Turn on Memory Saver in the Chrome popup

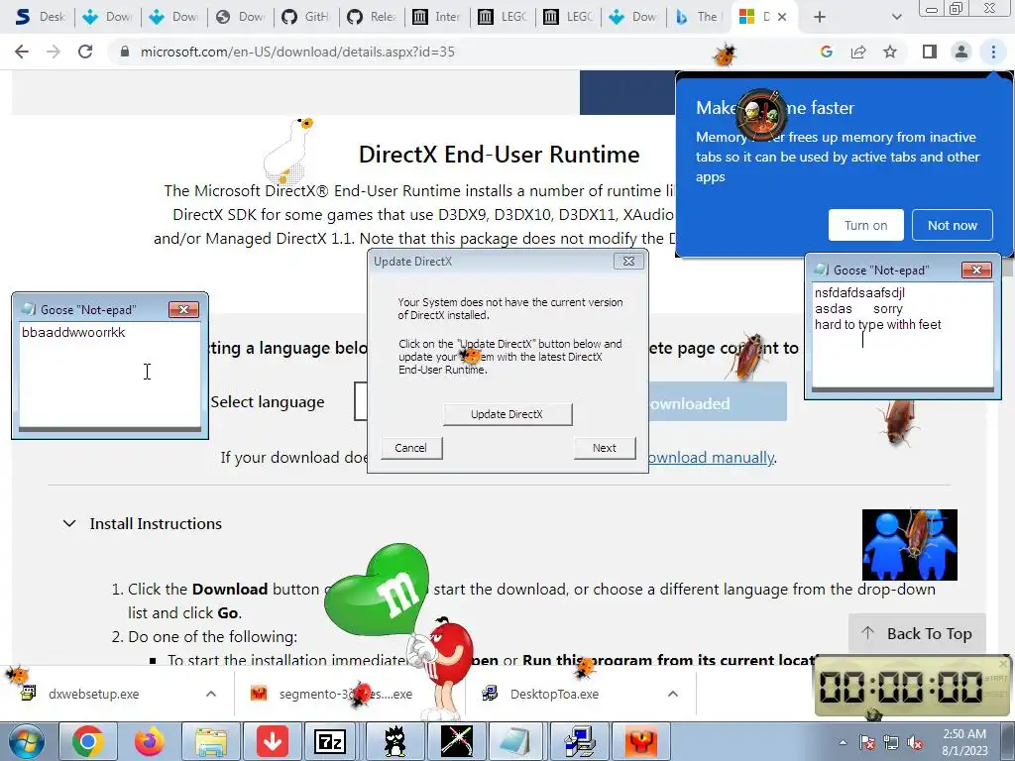click(865, 225)
